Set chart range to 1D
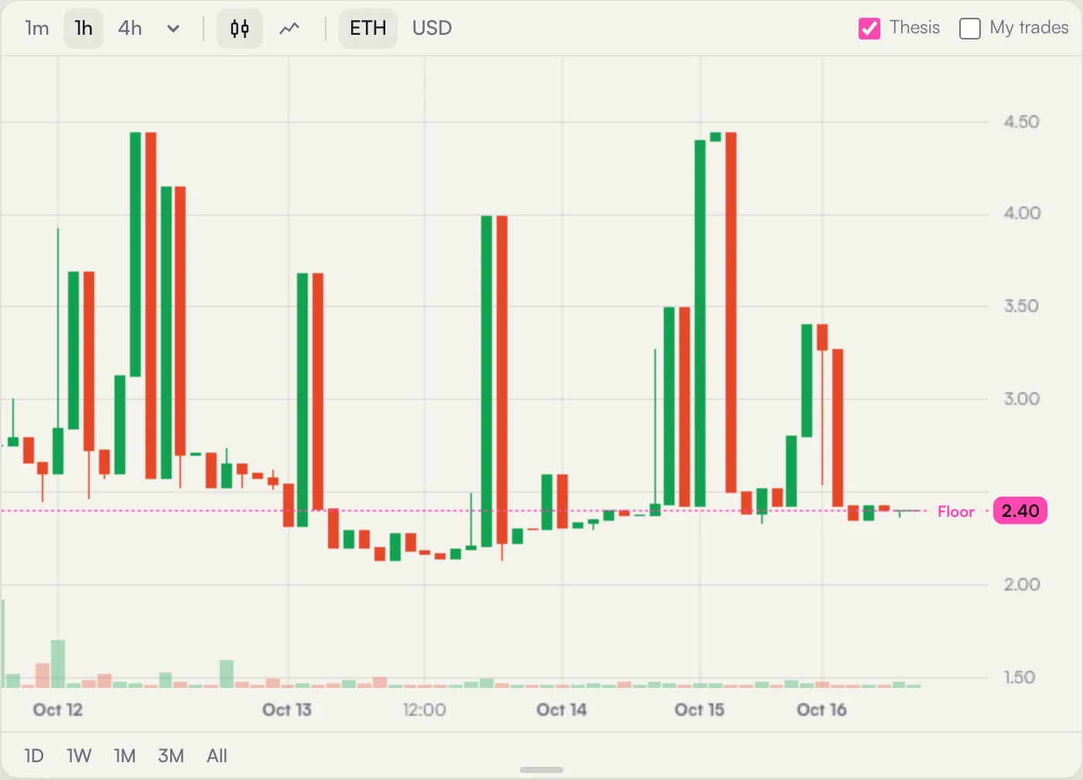The image size is (1083, 780). tap(34, 755)
